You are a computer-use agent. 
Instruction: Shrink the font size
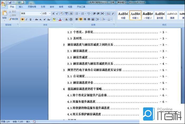tap(57, 13)
